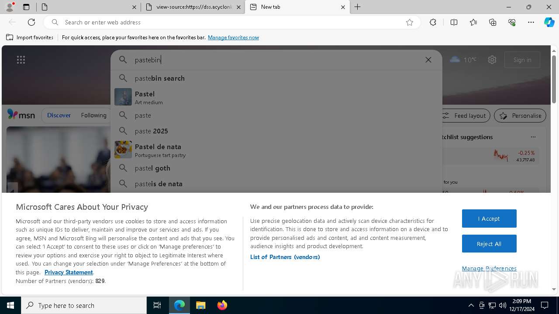The height and width of the screenshot is (314, 559).
Task: Choose the 'paste' suggestion
Action: point(276,115)
